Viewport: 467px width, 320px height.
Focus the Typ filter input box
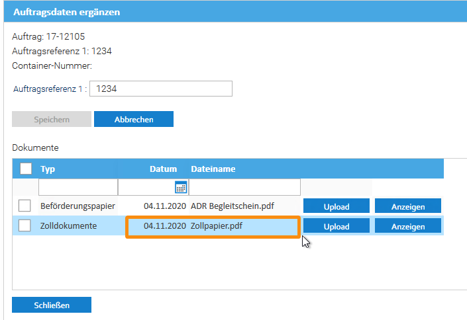click(x=78, y=187)
